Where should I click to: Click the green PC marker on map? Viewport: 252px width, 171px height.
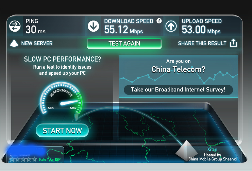click(x=76, y=117)
